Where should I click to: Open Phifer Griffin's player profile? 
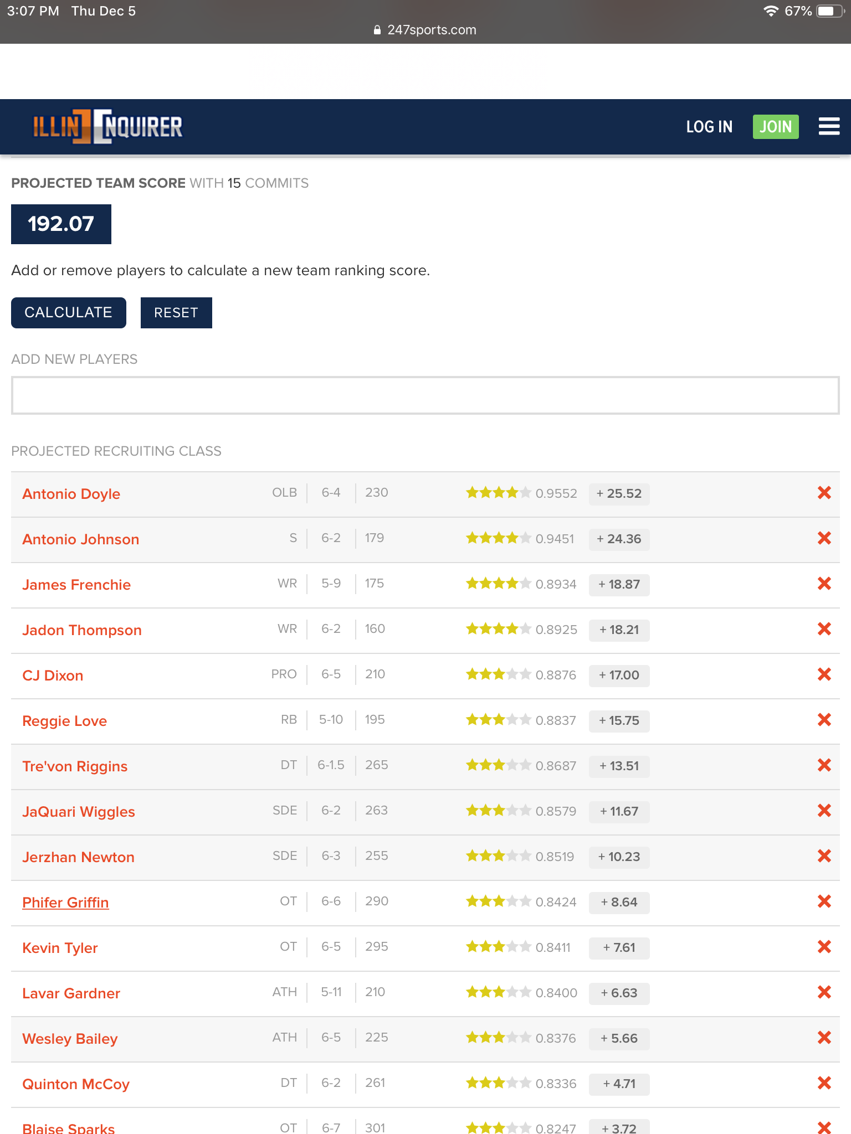(x=65, y=903)
